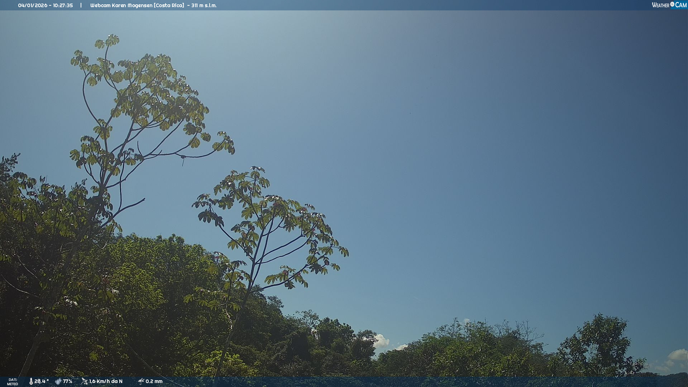
Task: Click the Webcam Karen Mogensen title
Action: (121, 5)
